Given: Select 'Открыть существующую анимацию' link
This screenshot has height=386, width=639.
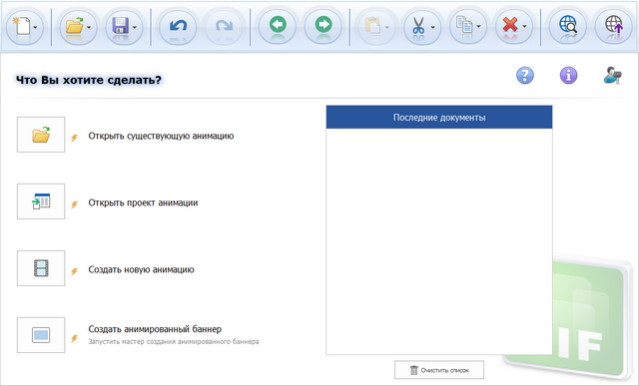Looking at the screenshot, I should [161, 136].
